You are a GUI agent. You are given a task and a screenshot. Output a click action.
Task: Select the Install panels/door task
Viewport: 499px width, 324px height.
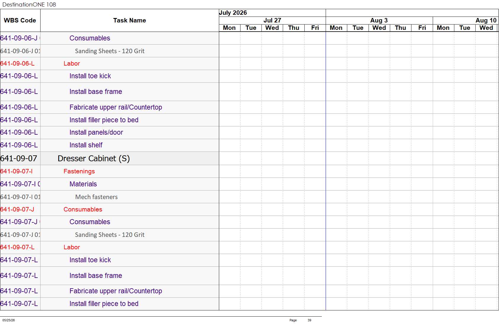tap(96, 132)
